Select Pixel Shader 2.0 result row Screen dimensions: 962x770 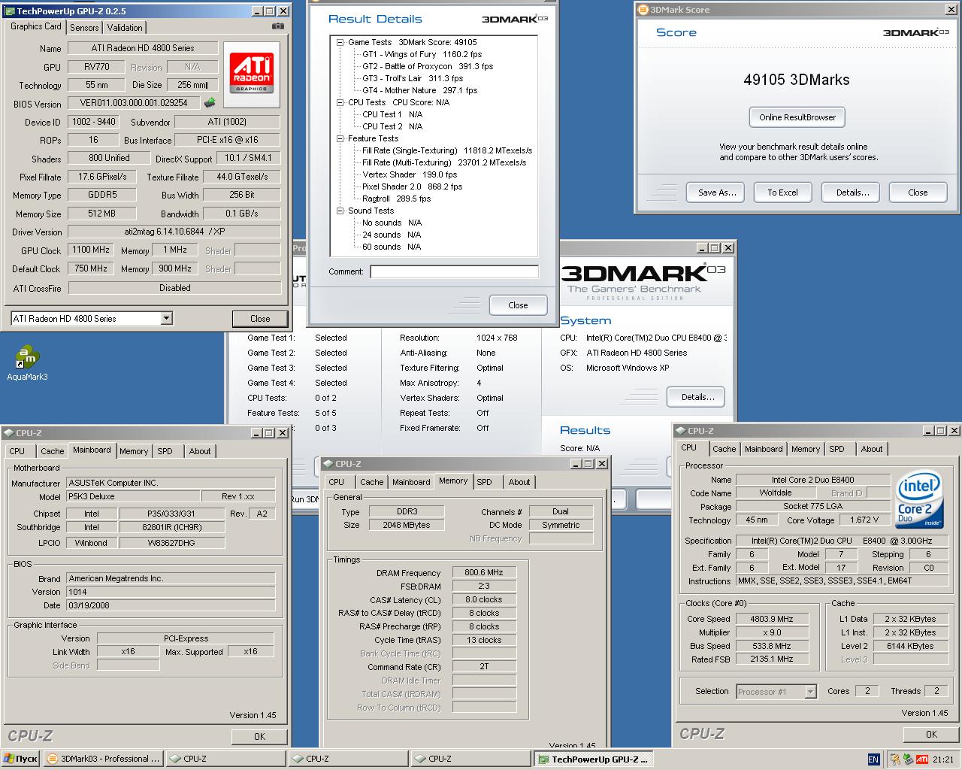tap(412, 186)
